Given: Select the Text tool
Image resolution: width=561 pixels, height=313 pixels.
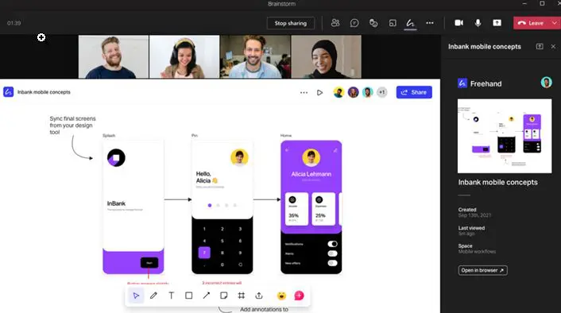Looking at the screenshot, I should [171, 296].
